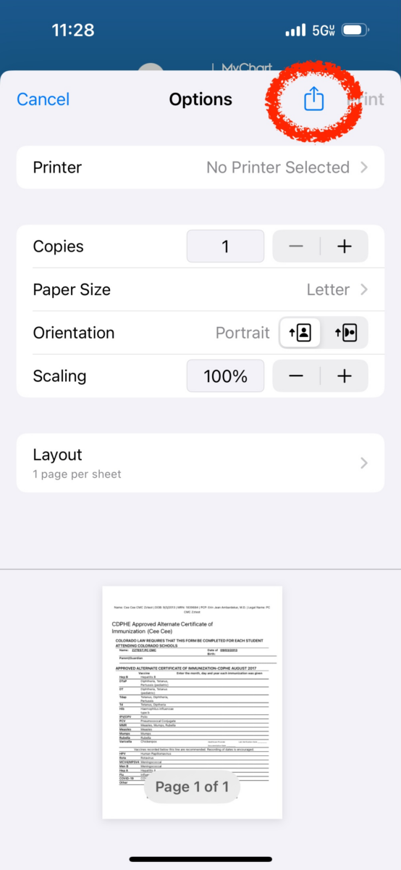Open the immunization certificate page preview

[x=192, y=703]
